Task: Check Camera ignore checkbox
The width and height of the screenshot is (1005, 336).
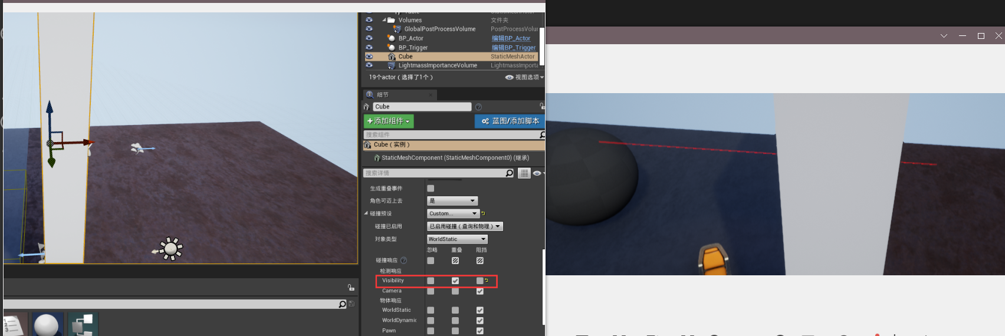Action: pos(431,291)
